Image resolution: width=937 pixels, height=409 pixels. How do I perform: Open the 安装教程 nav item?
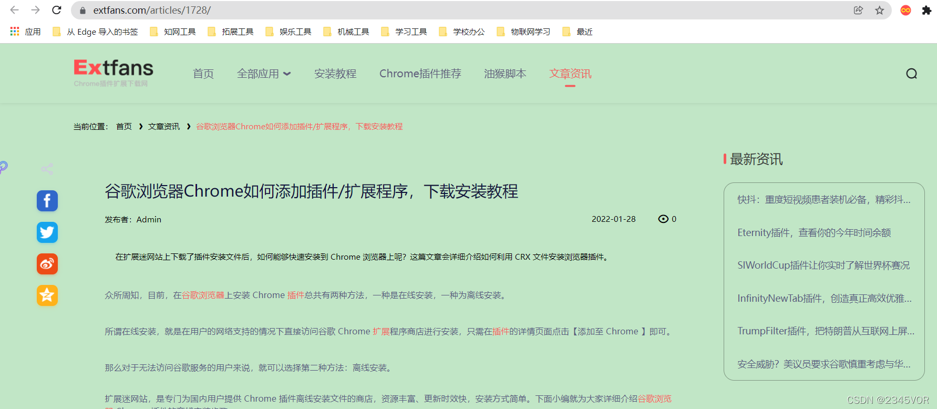(x=335, y=74)
